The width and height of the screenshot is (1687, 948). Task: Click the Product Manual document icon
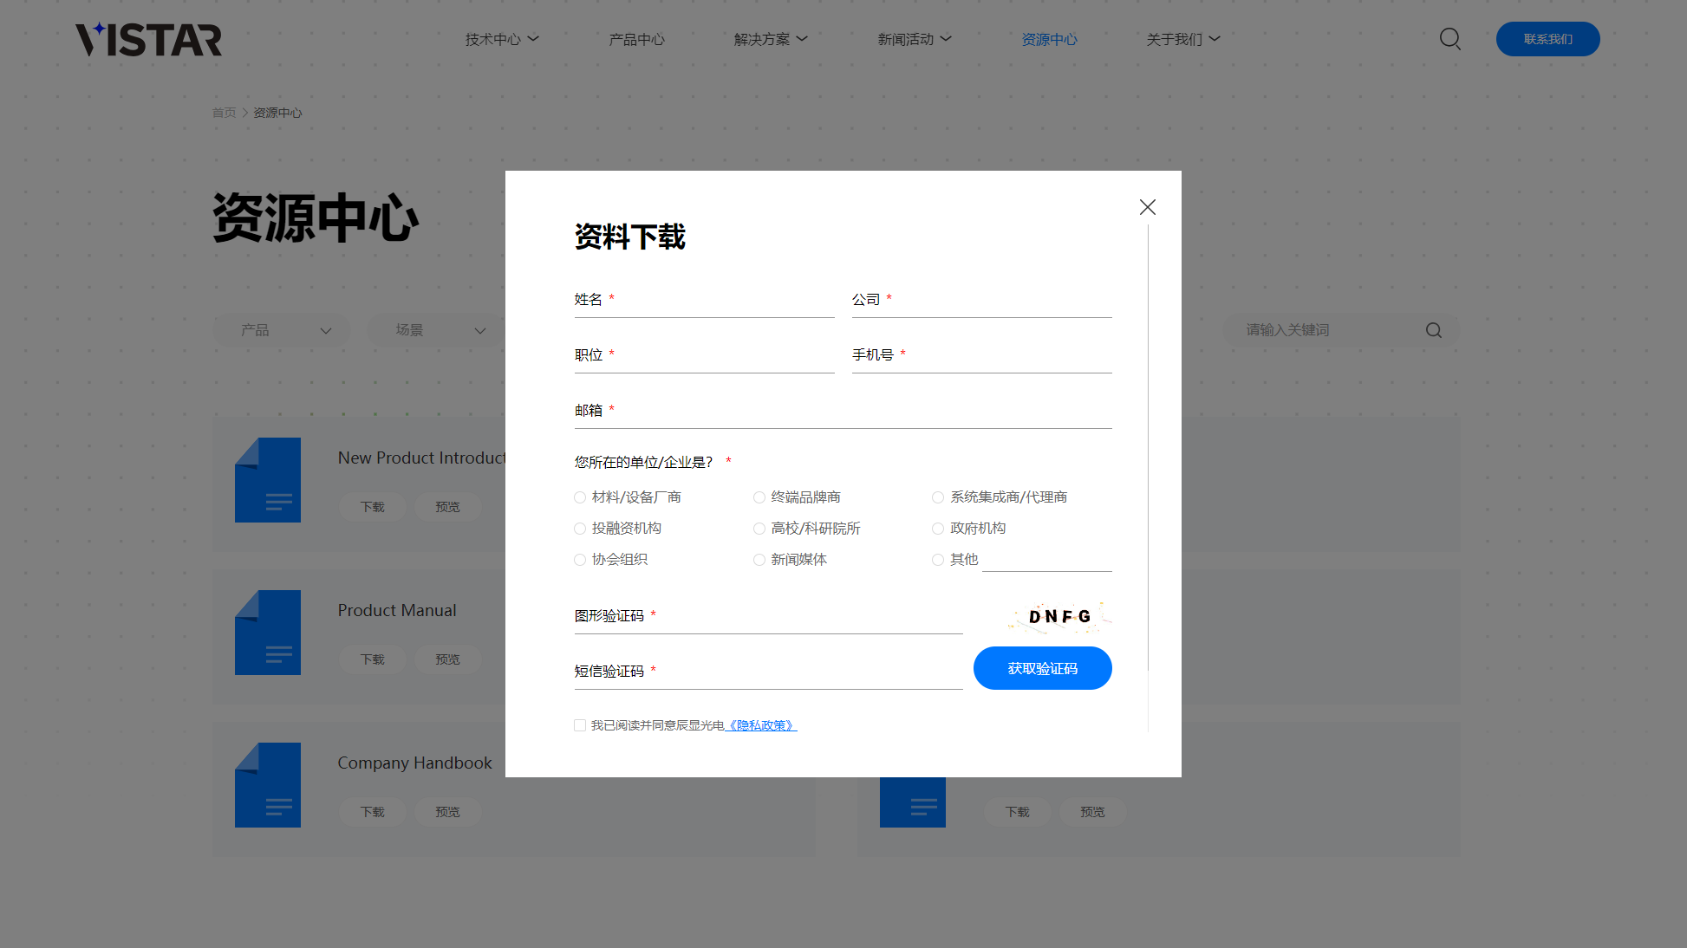[268, 633]
